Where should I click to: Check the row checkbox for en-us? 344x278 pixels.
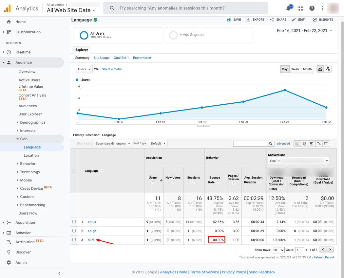click(74, 222)
